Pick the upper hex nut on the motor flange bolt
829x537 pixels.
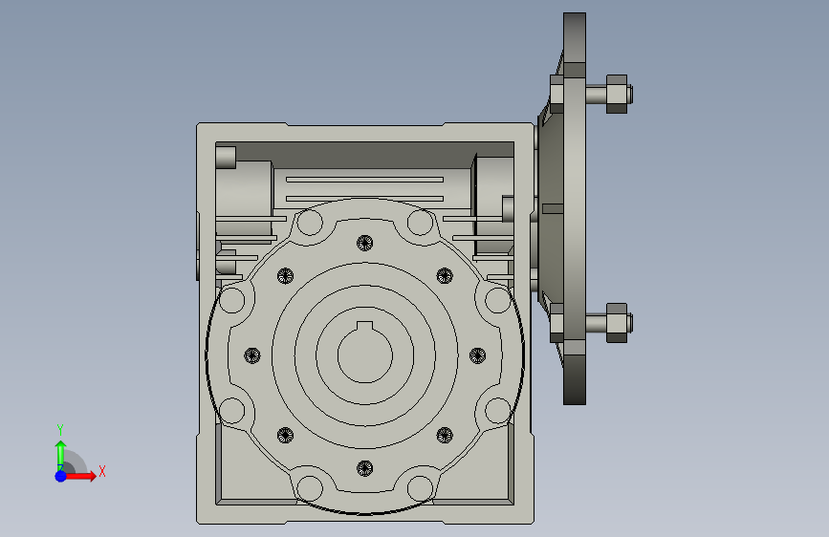tap(617, 94)
